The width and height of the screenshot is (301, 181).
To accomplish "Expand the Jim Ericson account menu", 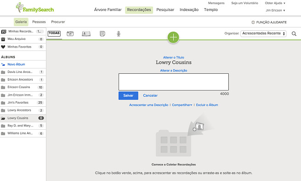I will coord(275,11).
